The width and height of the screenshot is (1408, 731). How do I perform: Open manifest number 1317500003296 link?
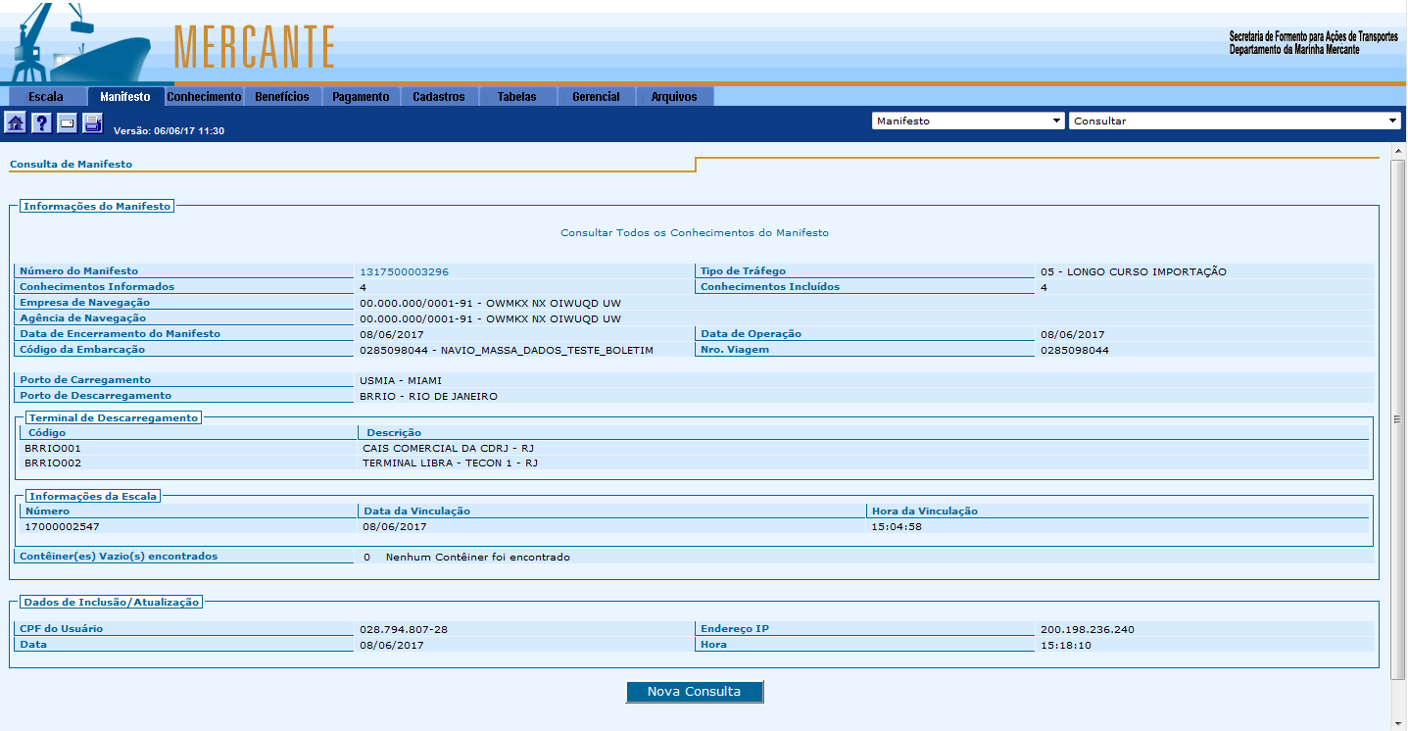tap(404, 271)
